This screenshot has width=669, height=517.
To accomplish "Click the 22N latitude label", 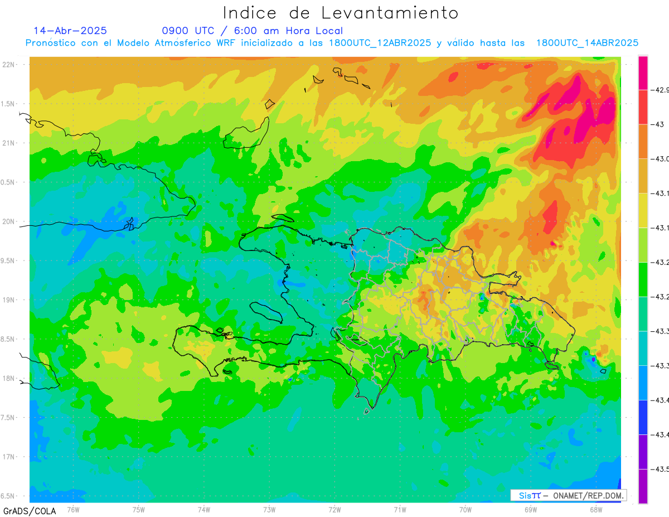I will (8, 65).
